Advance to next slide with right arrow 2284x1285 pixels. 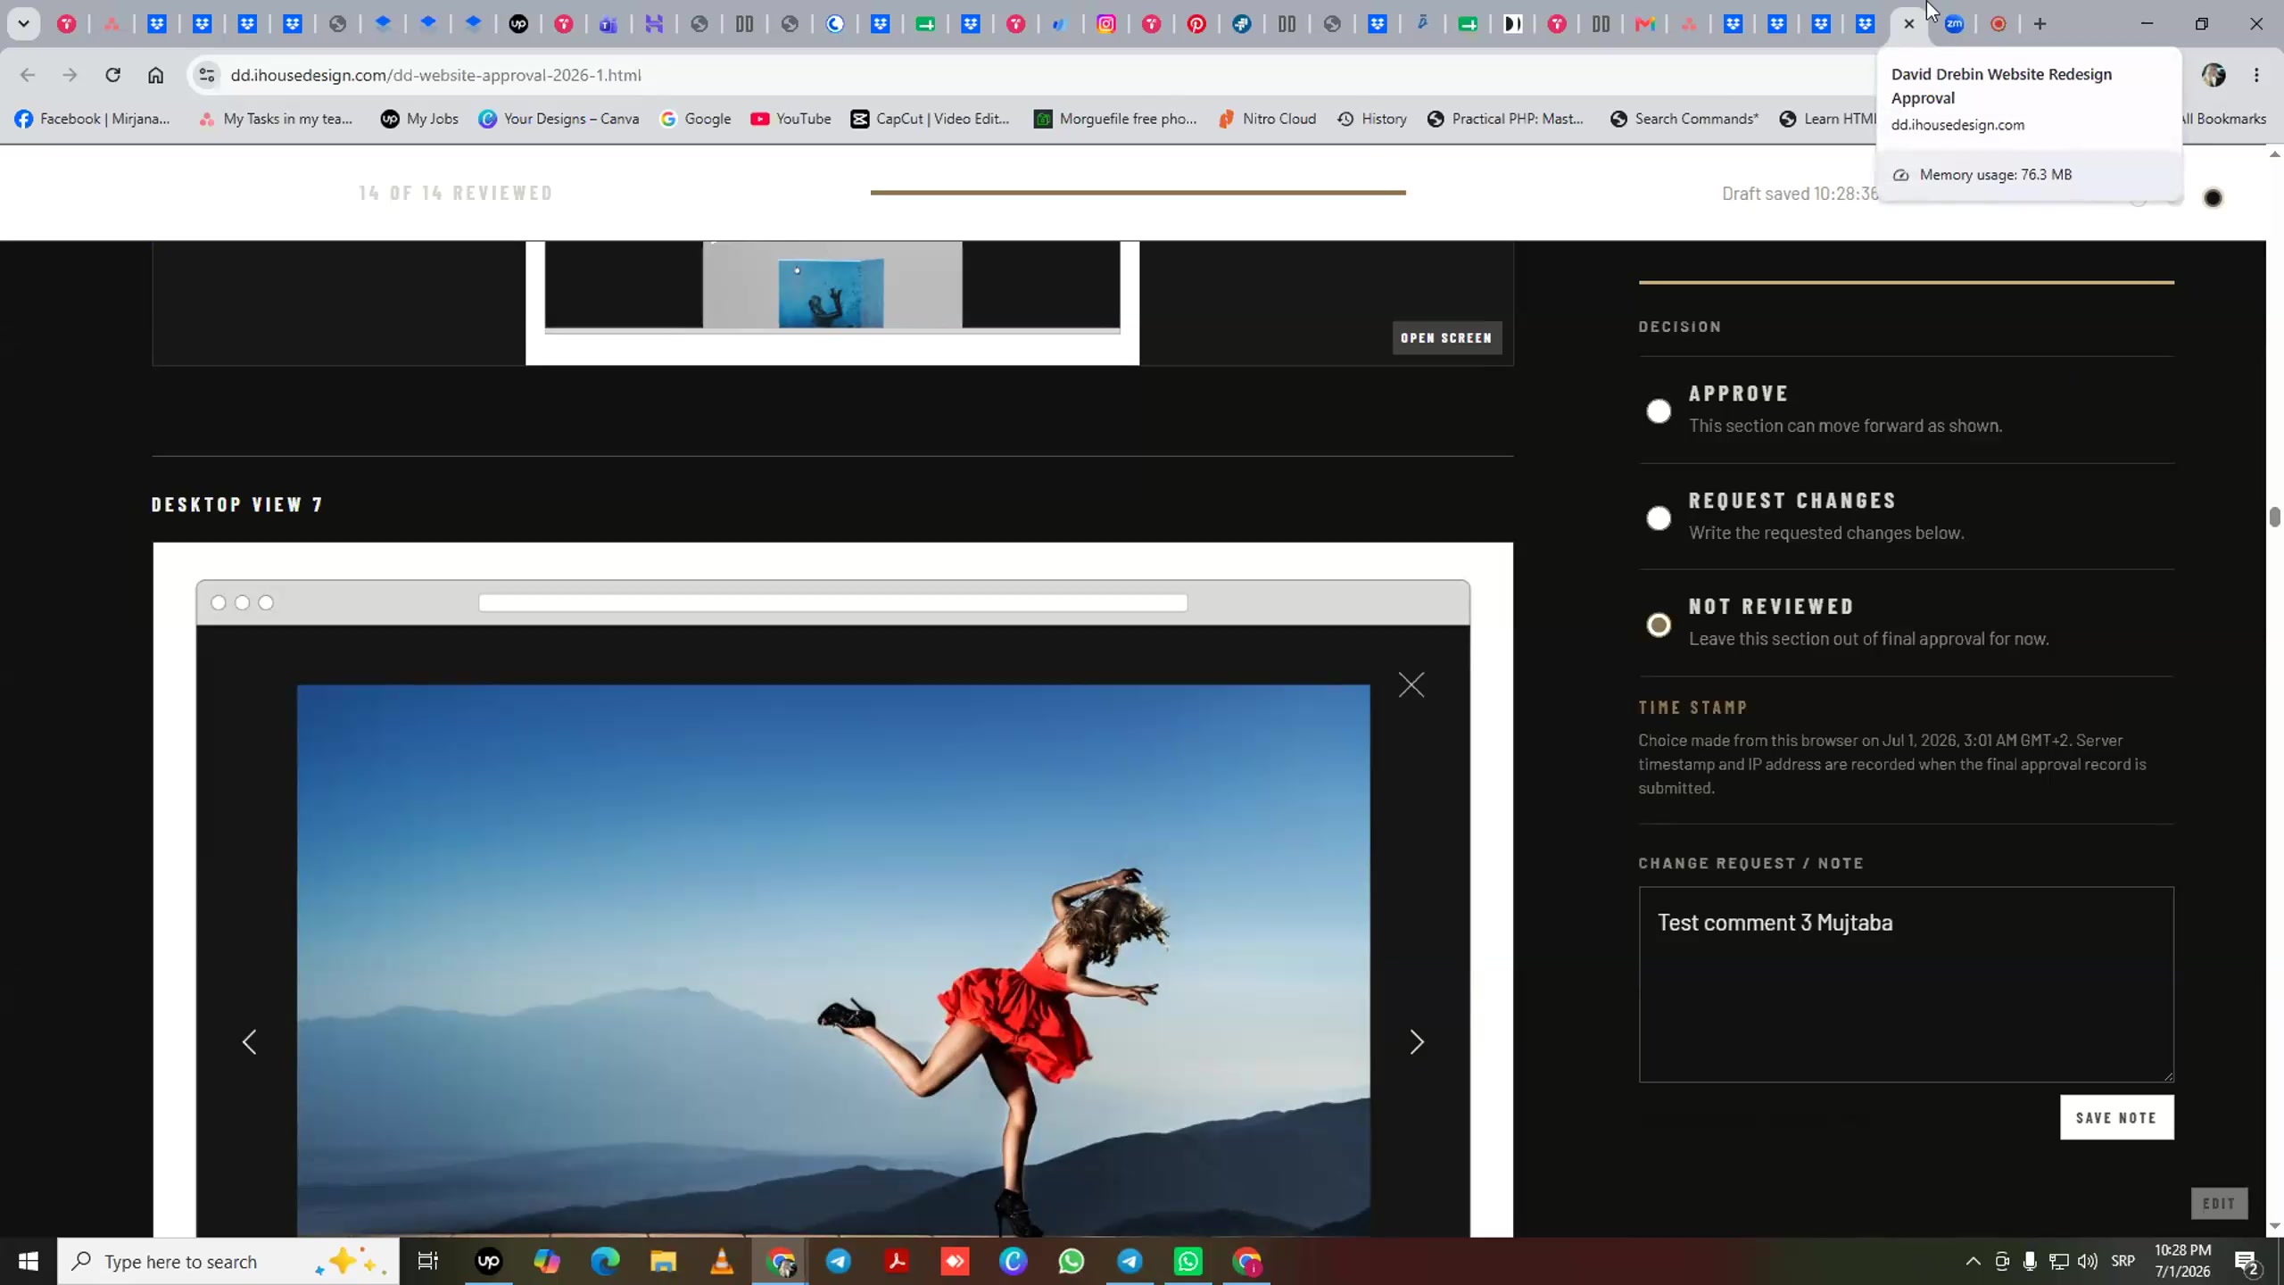coord(1417,1041)
